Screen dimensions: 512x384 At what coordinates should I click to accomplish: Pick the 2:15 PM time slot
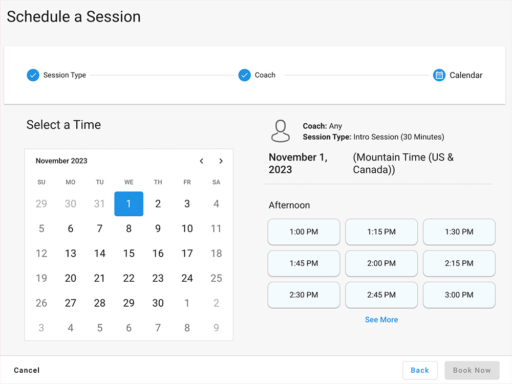coord(459,263)
